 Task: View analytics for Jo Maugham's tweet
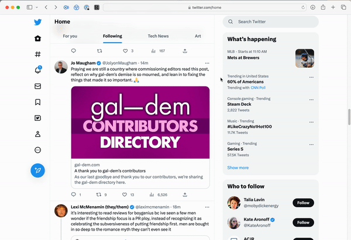pos(152,194)
